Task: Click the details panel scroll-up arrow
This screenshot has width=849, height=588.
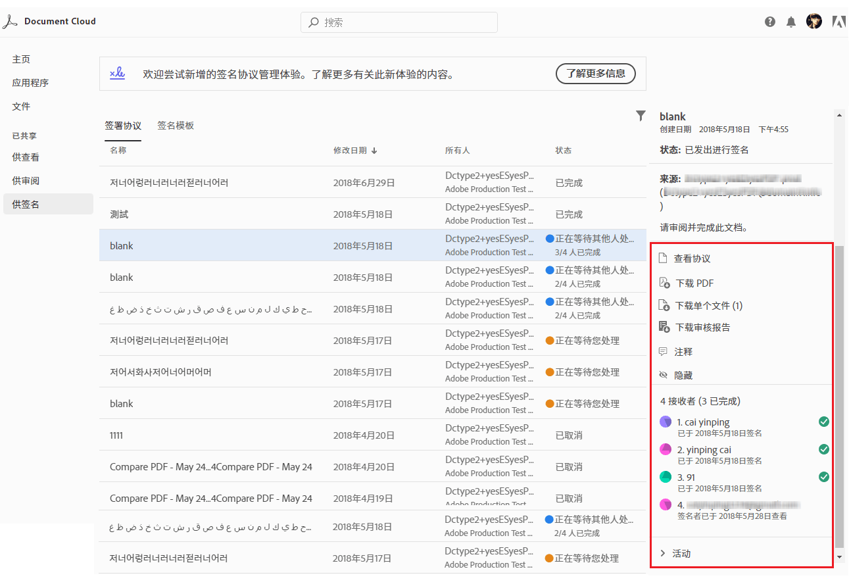Action: (x=839, y=116)
